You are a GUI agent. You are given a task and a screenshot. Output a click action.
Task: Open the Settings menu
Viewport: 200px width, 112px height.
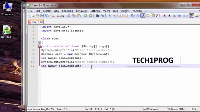click(95, 11)
